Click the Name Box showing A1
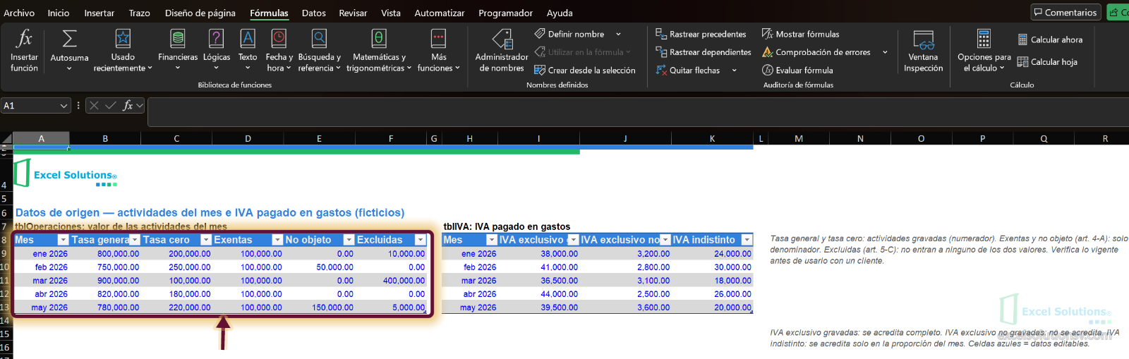The height and width of the screenshot is (359, 1129). 29,106
